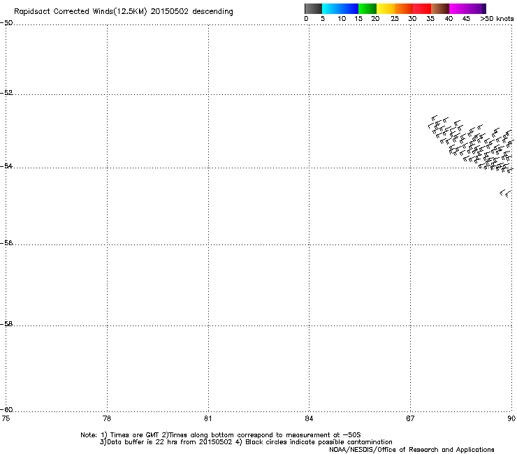Click the longitude label '75'
Screen dimensions: 517x454
pyautogui.click(x=6, y=418)
